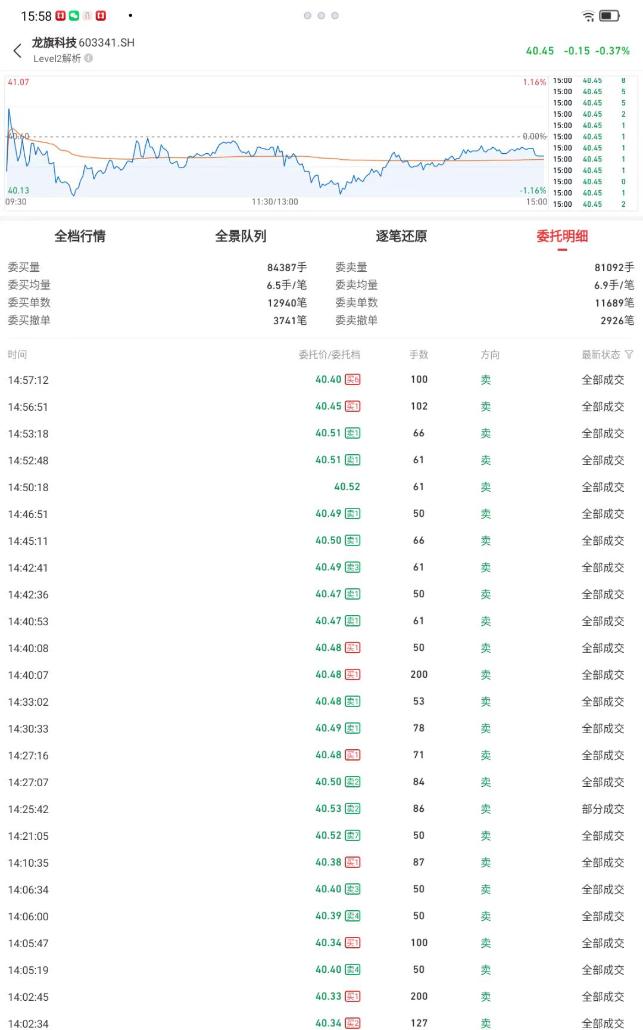Select the 14:33:02 order time

click(x=28, y=702)
